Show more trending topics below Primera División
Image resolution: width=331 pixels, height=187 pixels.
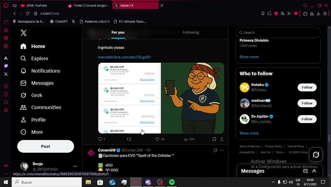pyautogui.click(x=249, y=57)
